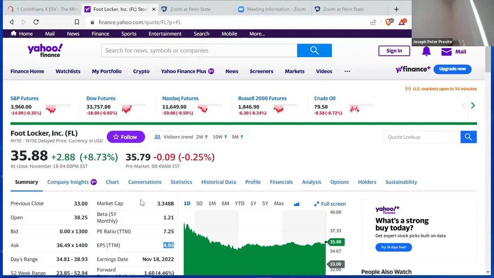Image resolution: width=494 pixels, height=278 pixels.
Task: Open the Financials tab
Action: pos(281,182)
